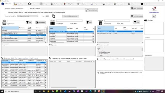This screenshot has height=93, width=165.
Task: Check All Tables under Columns
Action: (71, 24)
